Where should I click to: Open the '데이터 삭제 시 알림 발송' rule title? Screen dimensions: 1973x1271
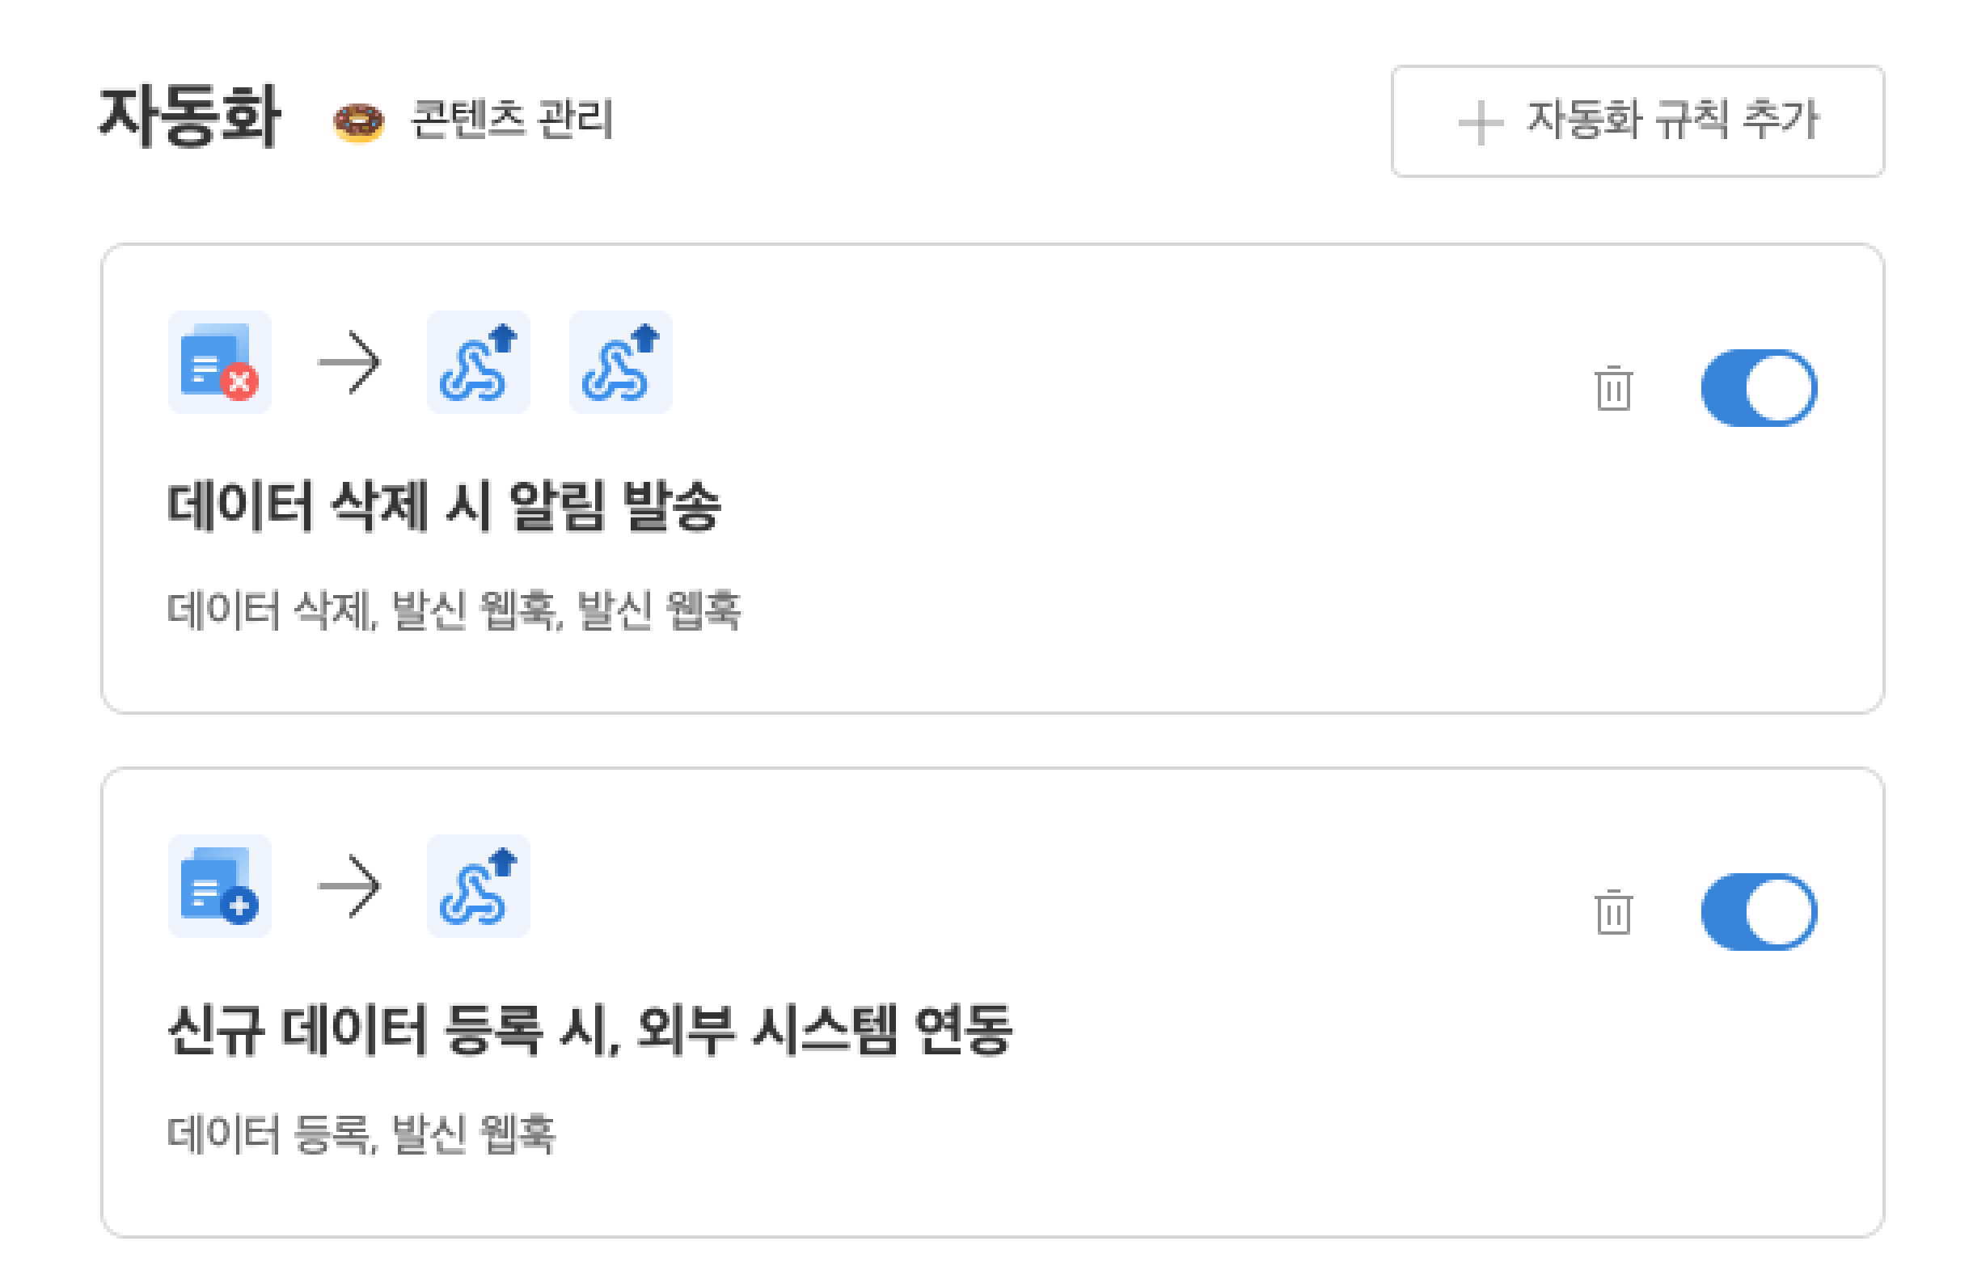point(444,505)
